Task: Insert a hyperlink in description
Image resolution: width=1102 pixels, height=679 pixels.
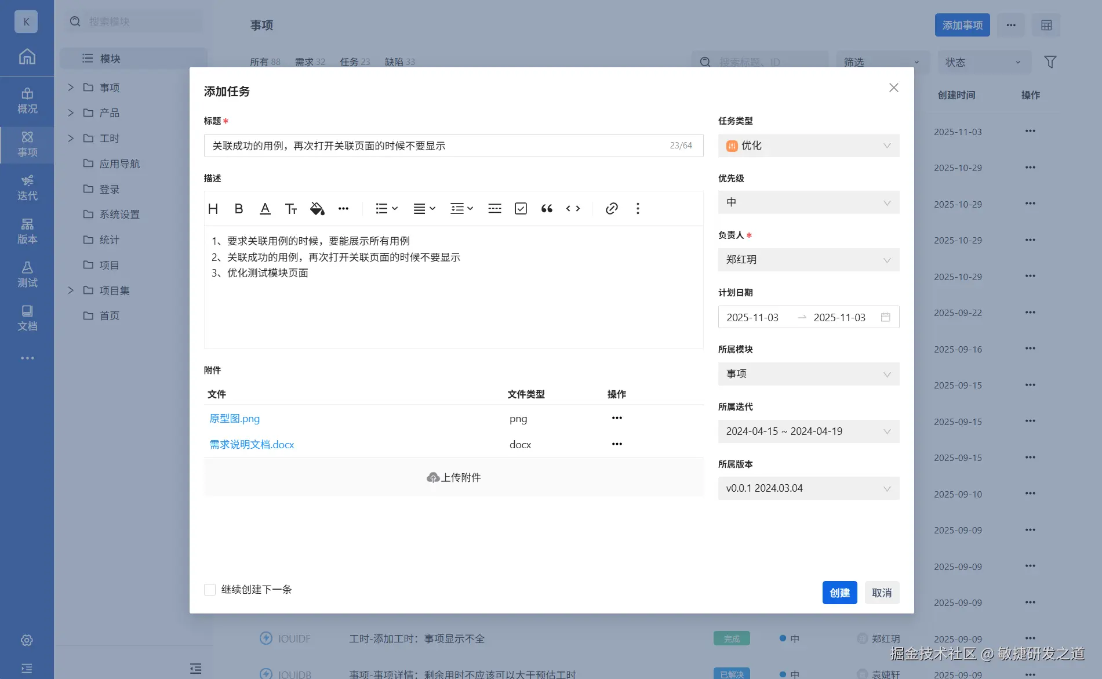Action: [612, 209]
